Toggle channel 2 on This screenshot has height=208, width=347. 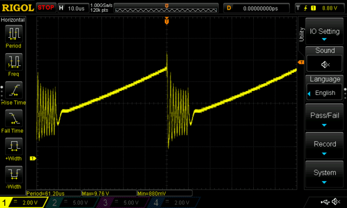72,203
